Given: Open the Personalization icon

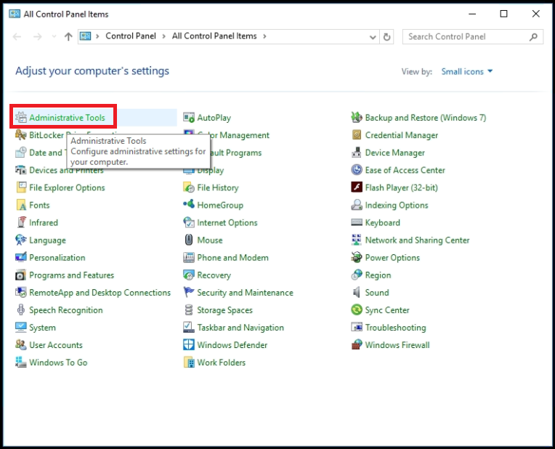Looking at the screenshot, I should click(x=21, y=257).
